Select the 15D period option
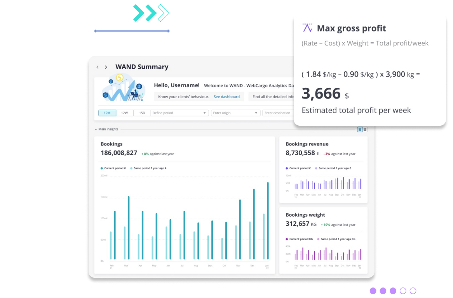453x298 pixels. pos(142,113)
